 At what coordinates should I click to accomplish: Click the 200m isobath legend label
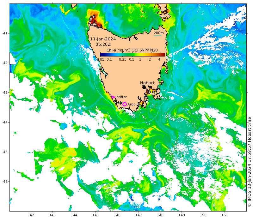159,33
